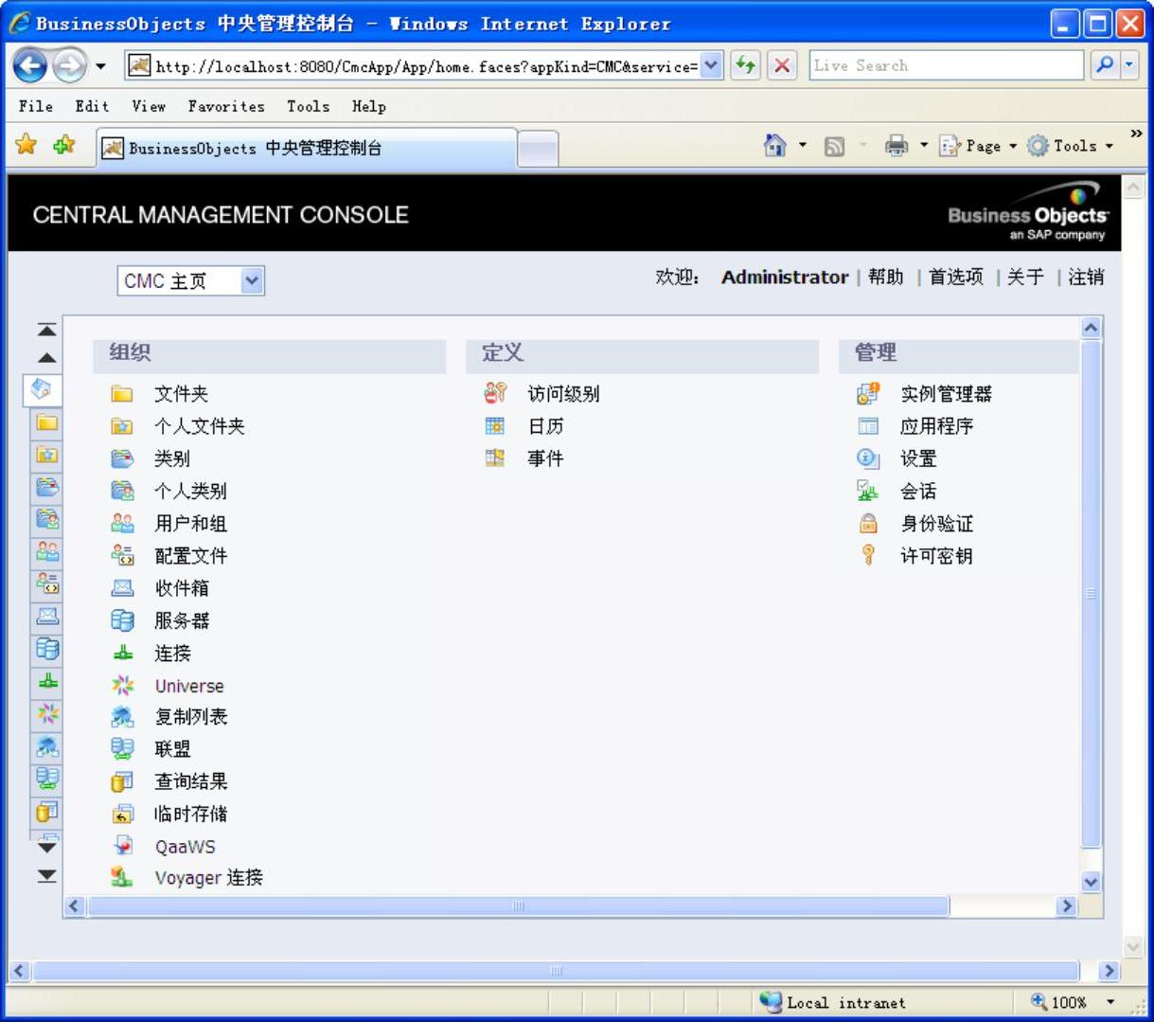
Task: Click the 用户和组 icon in 组织 list
Action: 122,523
